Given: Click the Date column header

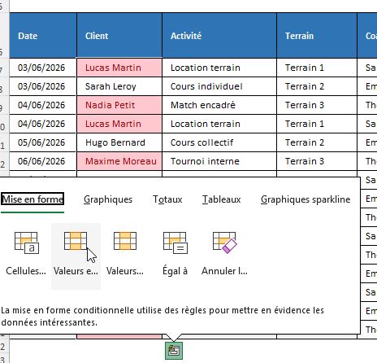Looking at the screenshot, I should 43,36.
